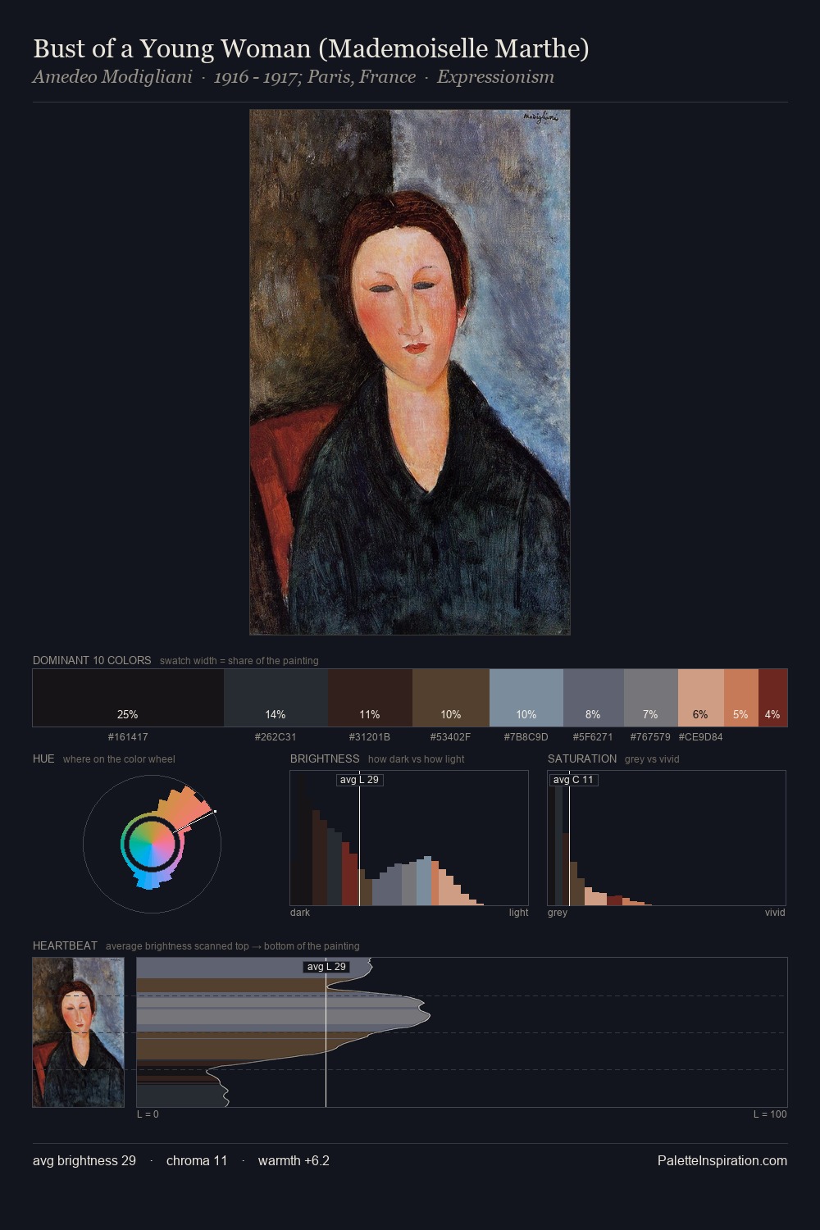
Task: Click the 'BRIGHTNESS' section heading
Action: (325, 758)
